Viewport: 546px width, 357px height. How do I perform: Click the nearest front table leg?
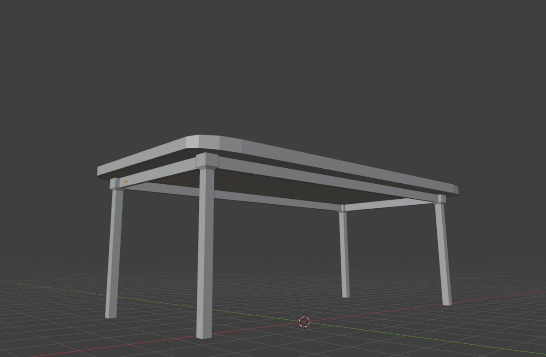click(206, 246)
